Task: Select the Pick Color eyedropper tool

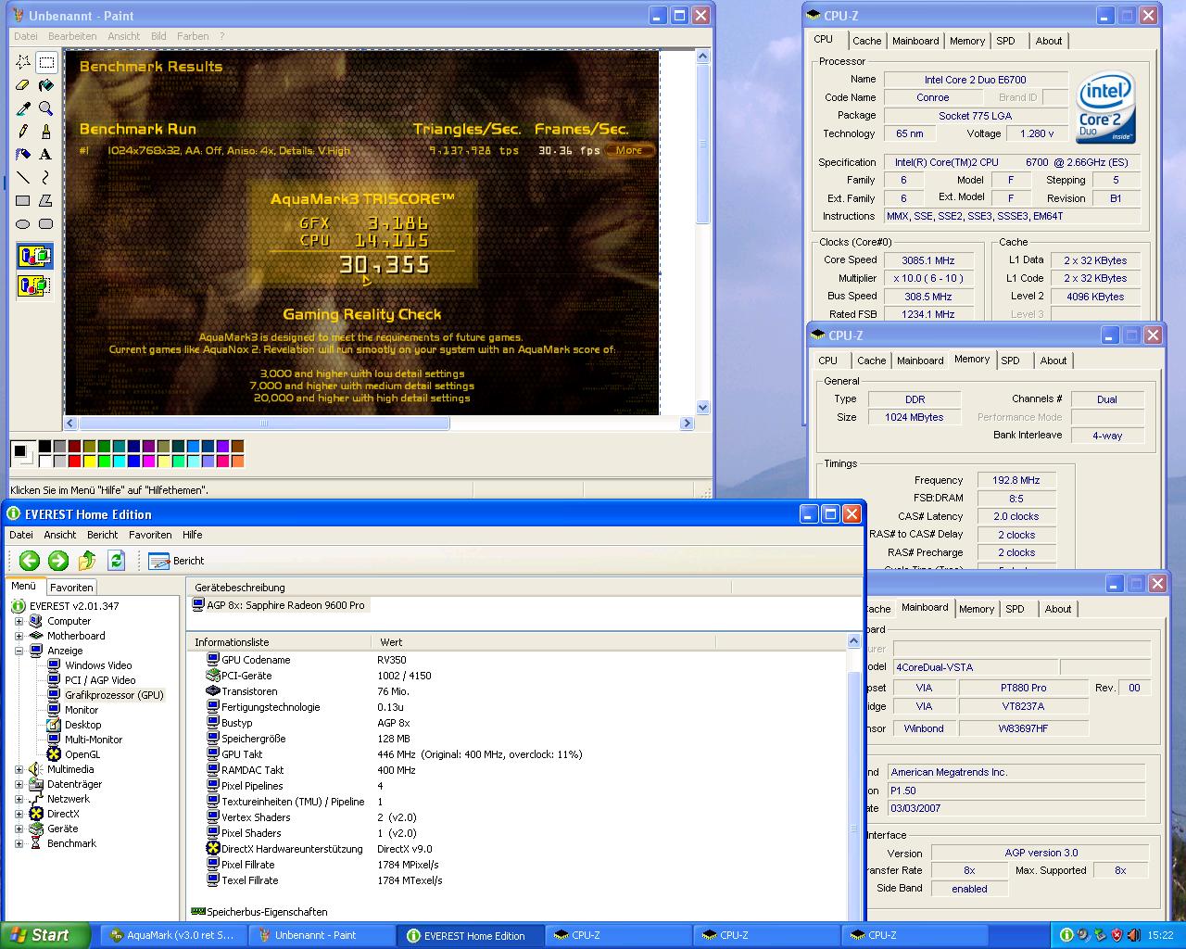Action: pos(23,108)
